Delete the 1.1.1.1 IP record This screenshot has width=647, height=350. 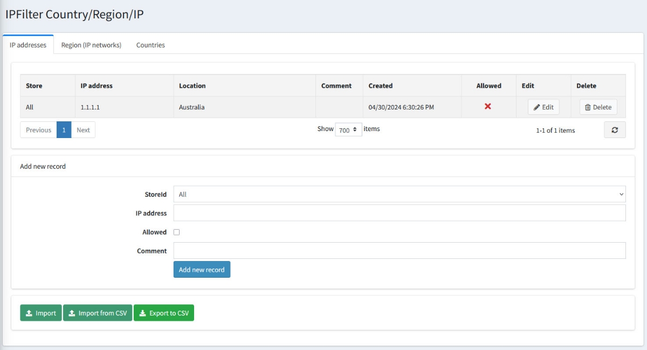pyautogui.click(x=598, y=107)
